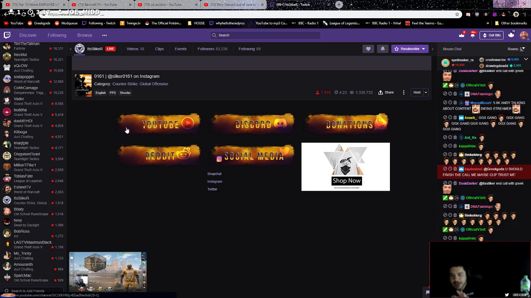This screenshot has height=298, width=531.
Task: Open TimTheTatman in followed channels
Action: [x=32, y=46]
